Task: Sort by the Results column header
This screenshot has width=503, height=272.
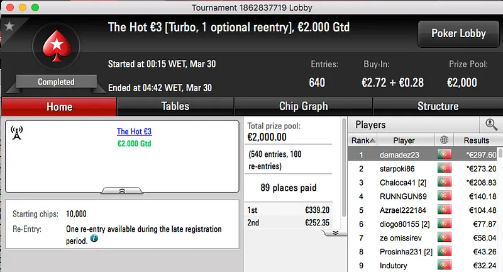Action: [476, 140]
